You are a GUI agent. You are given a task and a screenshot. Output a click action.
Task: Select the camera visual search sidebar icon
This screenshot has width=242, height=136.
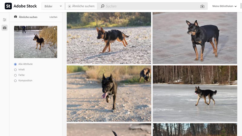click(5, 28)
